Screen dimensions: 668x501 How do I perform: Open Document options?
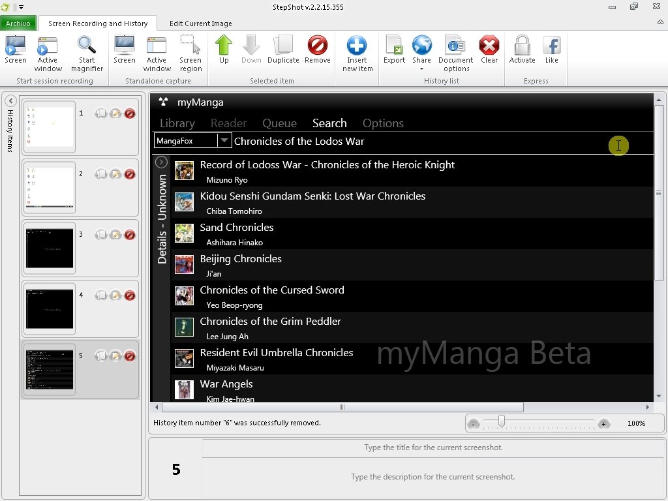456,53
